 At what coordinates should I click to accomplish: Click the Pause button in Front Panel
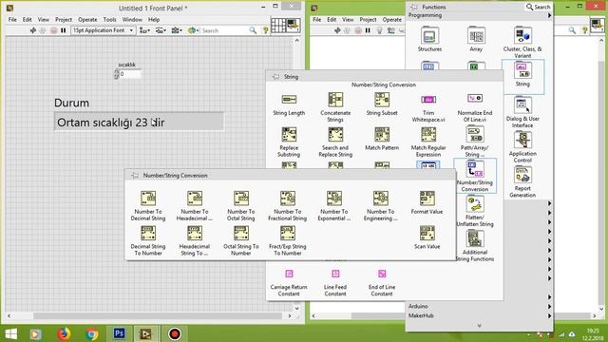[64, 30]
